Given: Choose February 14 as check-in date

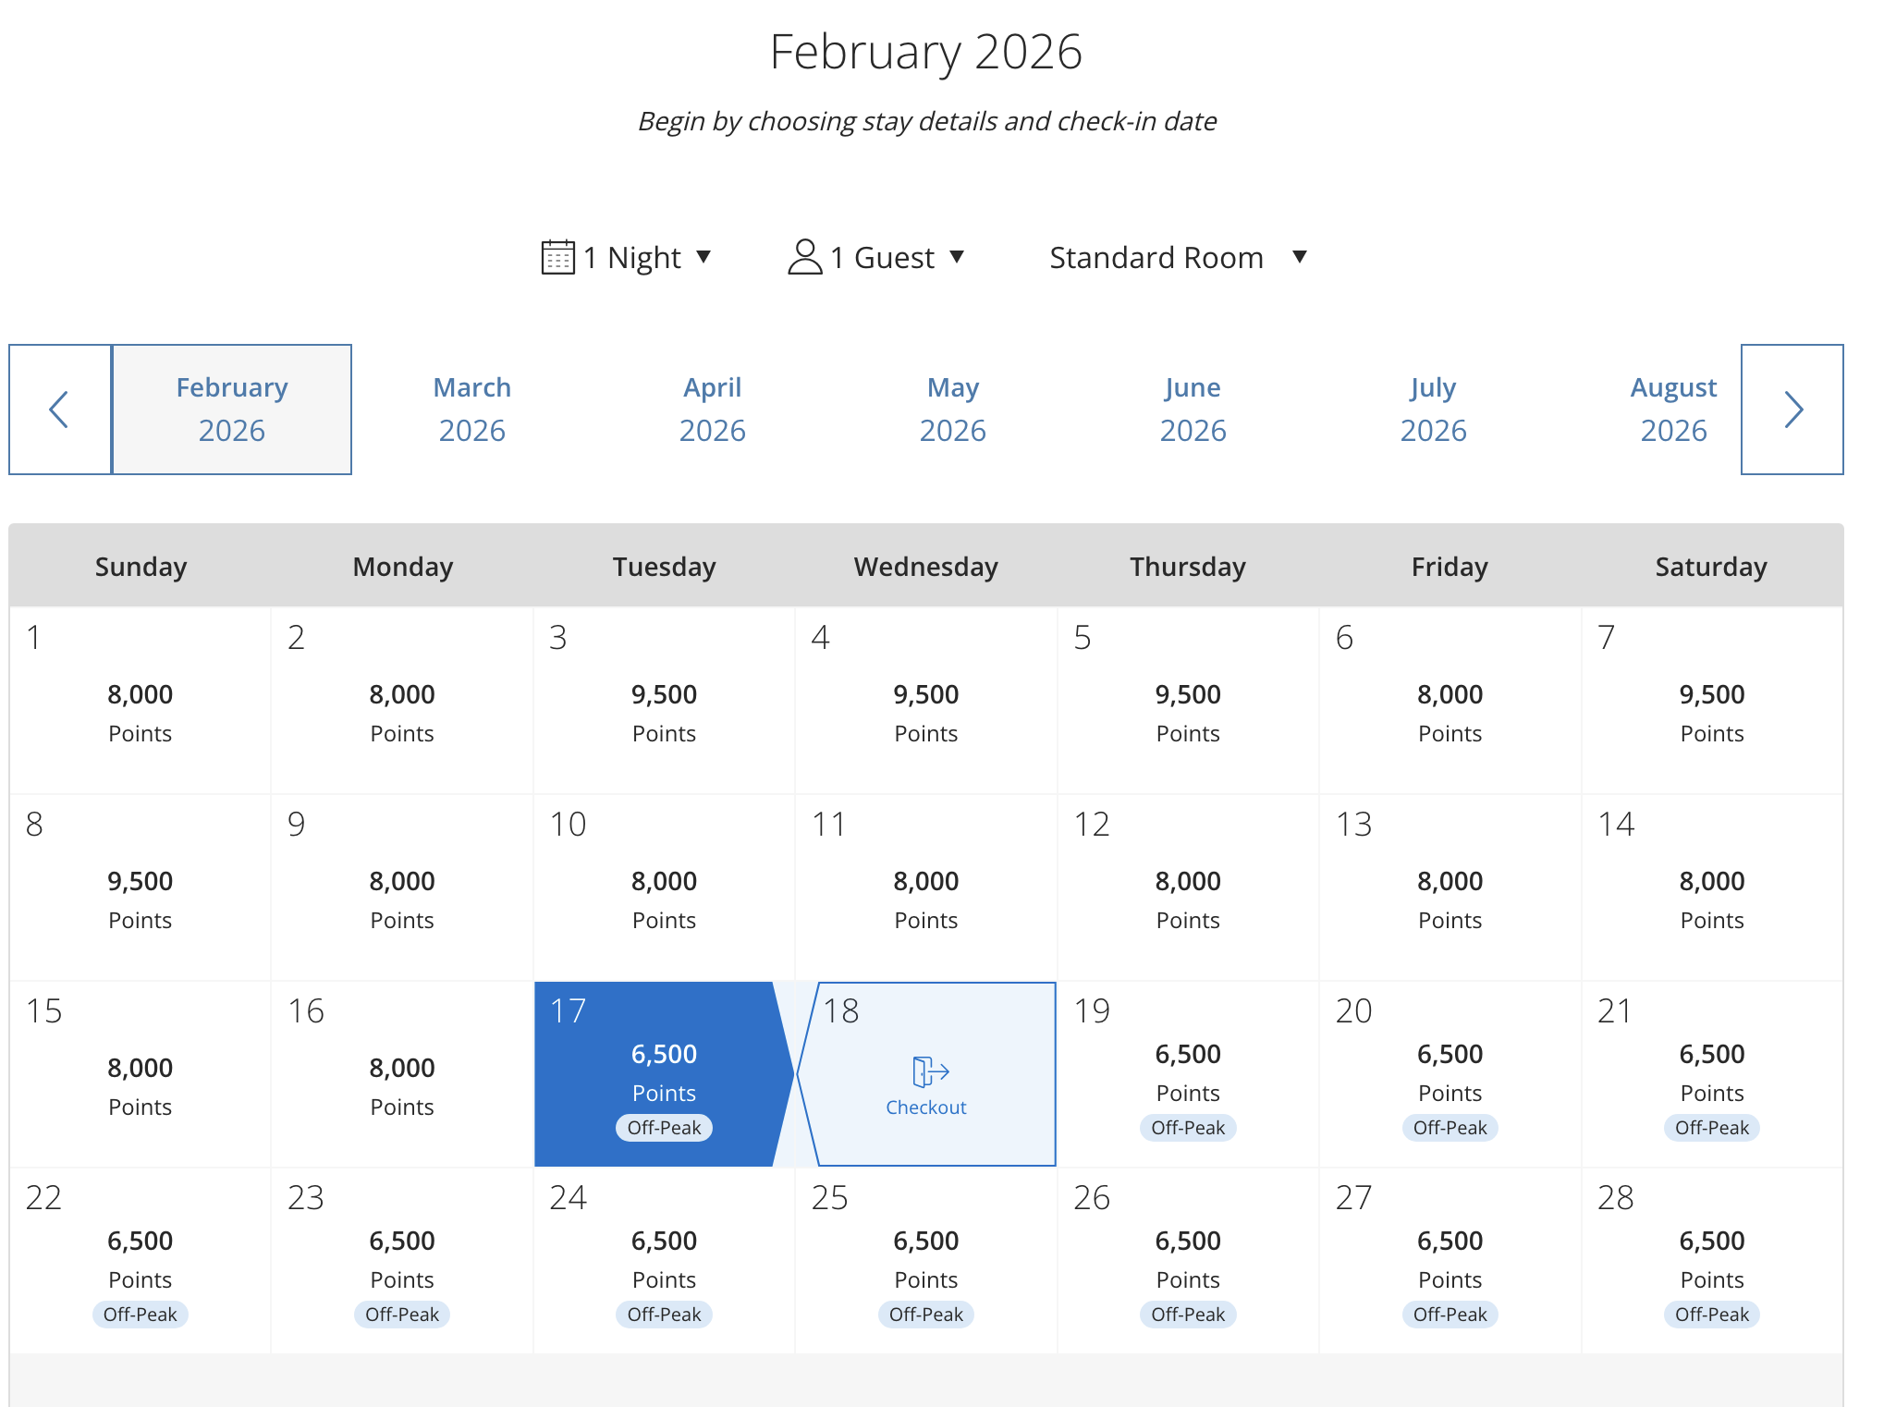Looking at the screenshot, I should pyautogui.click(x=1711, y=887).
